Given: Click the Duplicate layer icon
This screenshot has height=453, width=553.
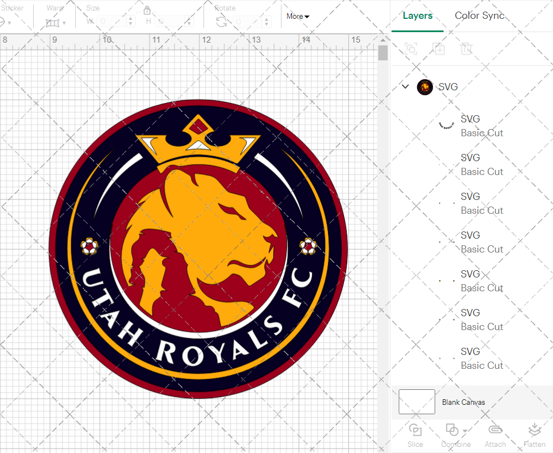Looking at the screenshot, I should pos(439,48).
